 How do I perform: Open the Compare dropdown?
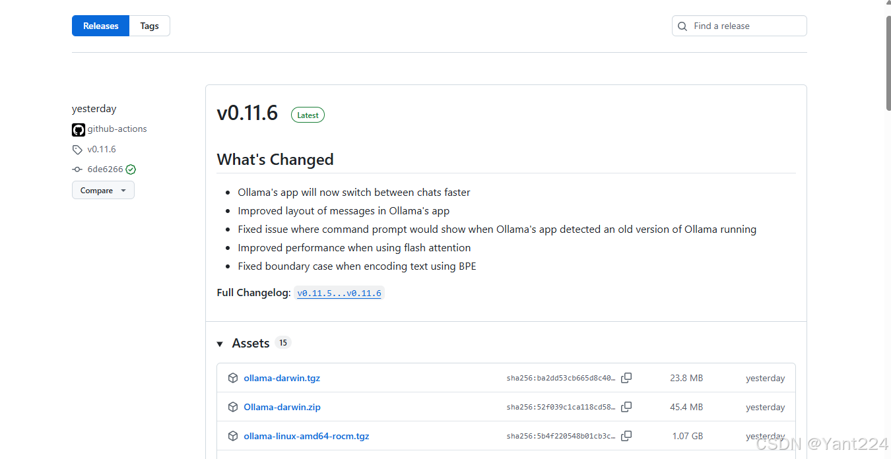tap(103, 191)
